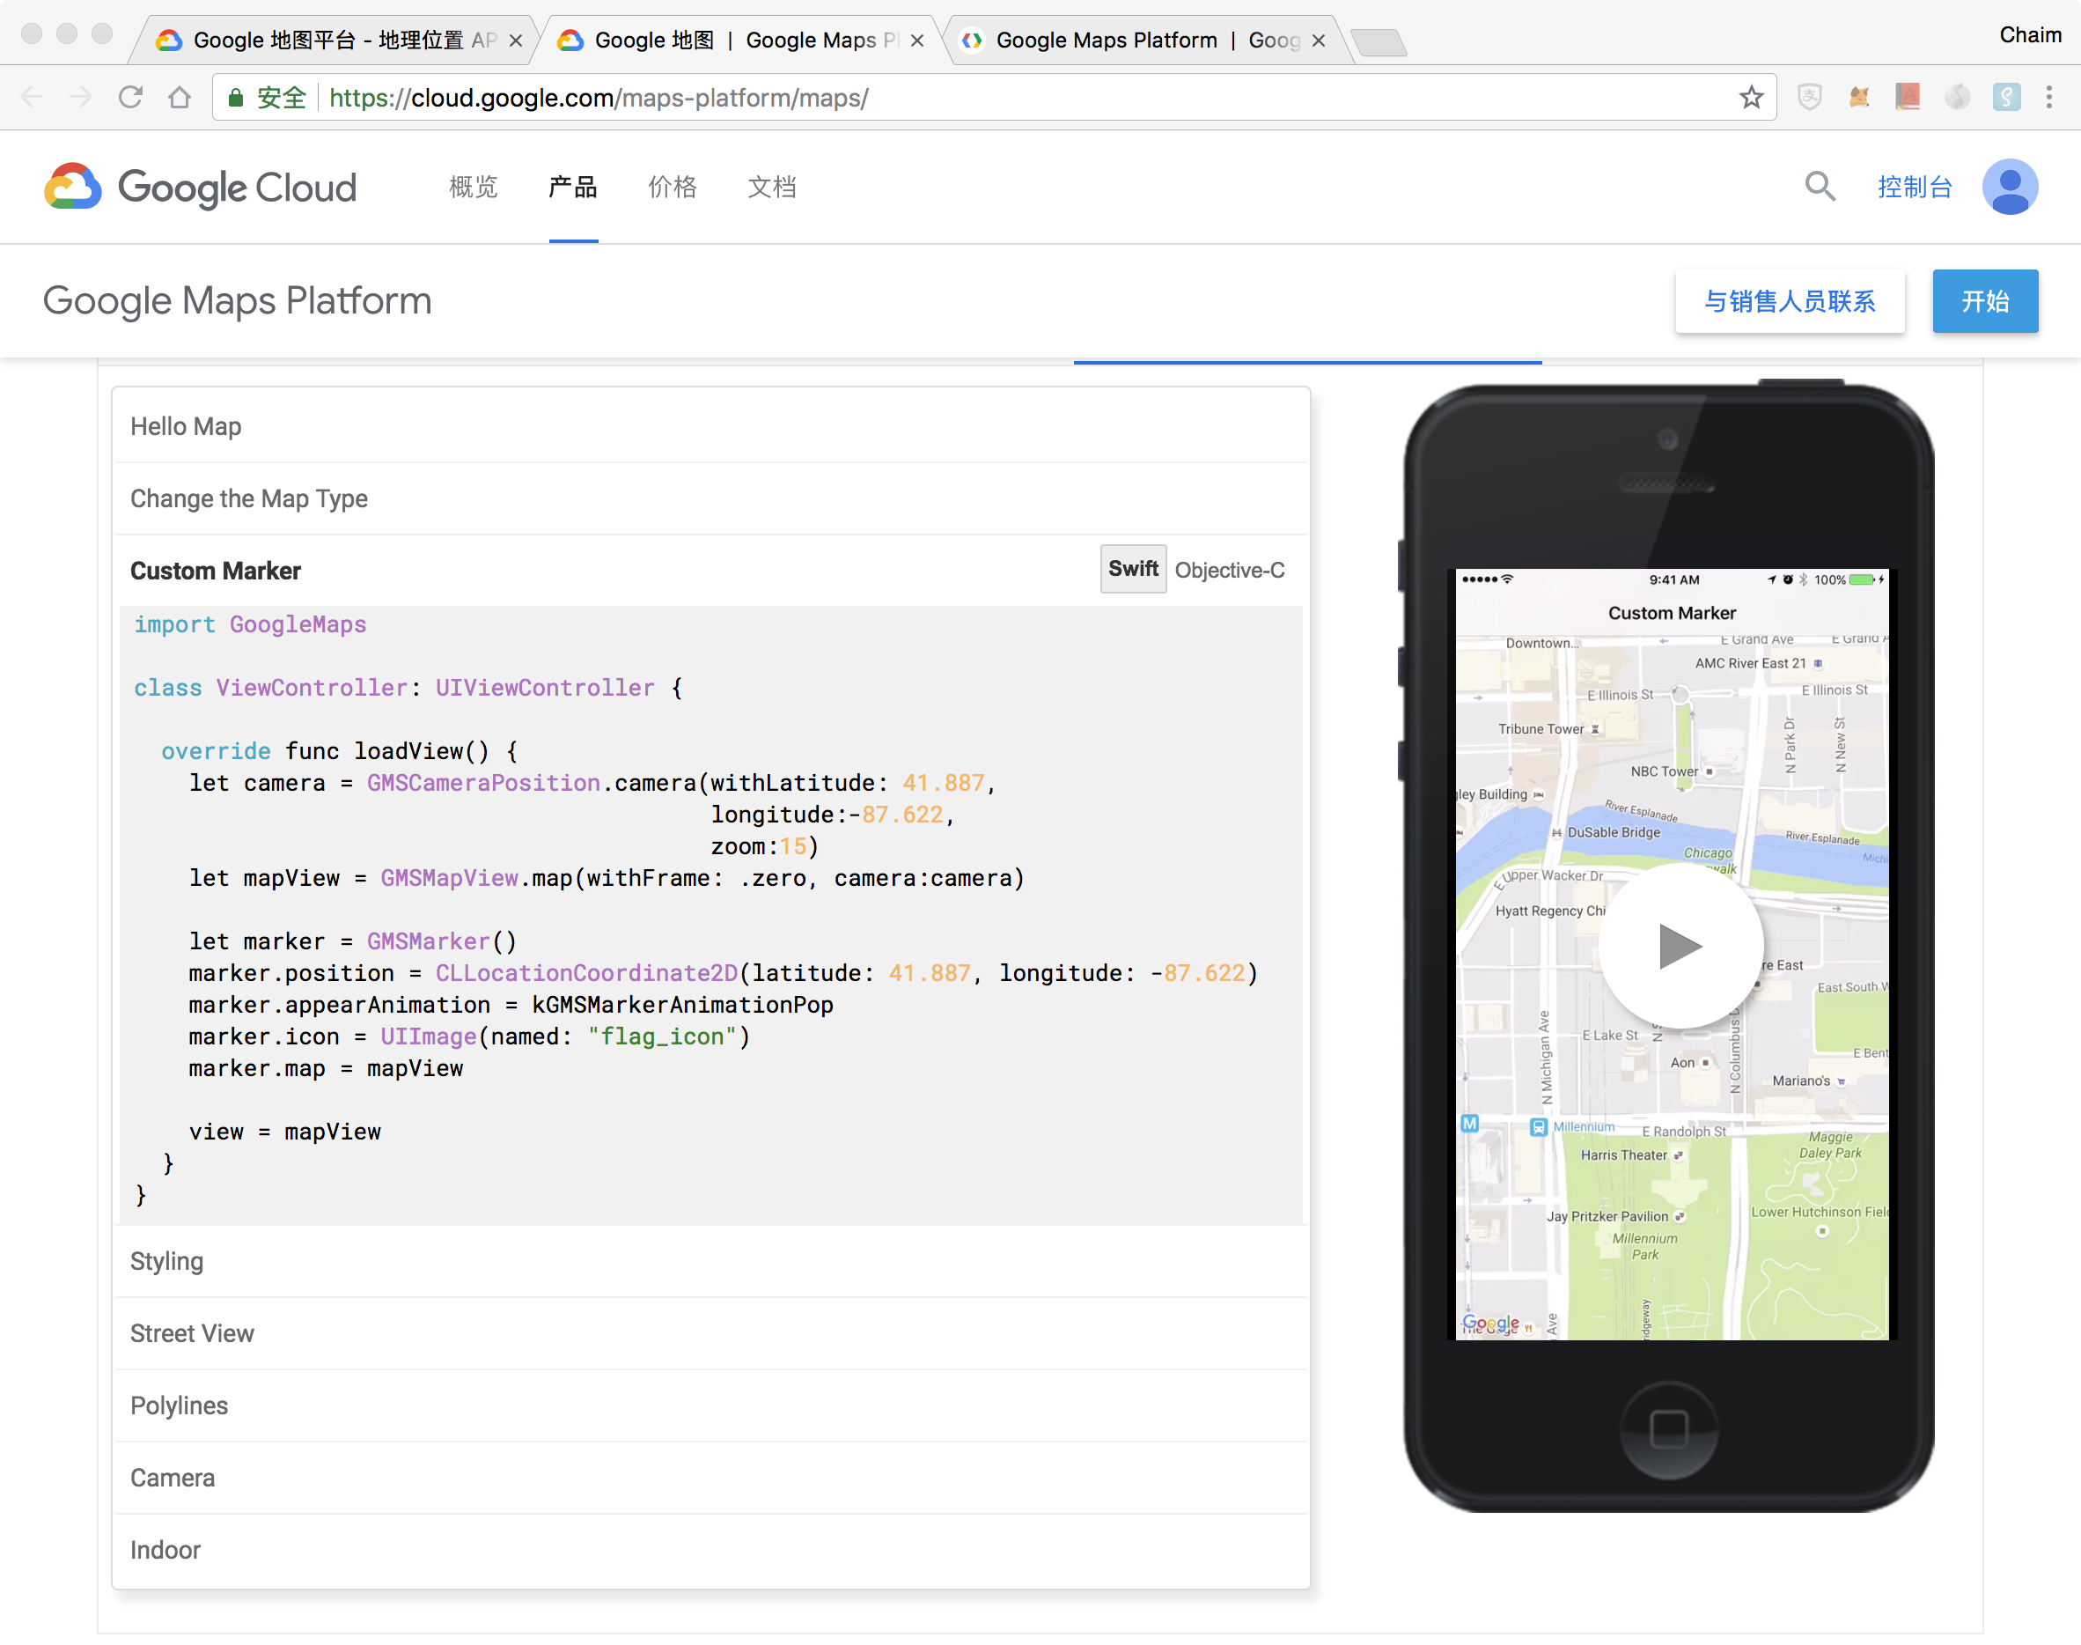This screenshot has width=2081, height=1645.
Task: Click the browser reload icon
Action: 131,97
